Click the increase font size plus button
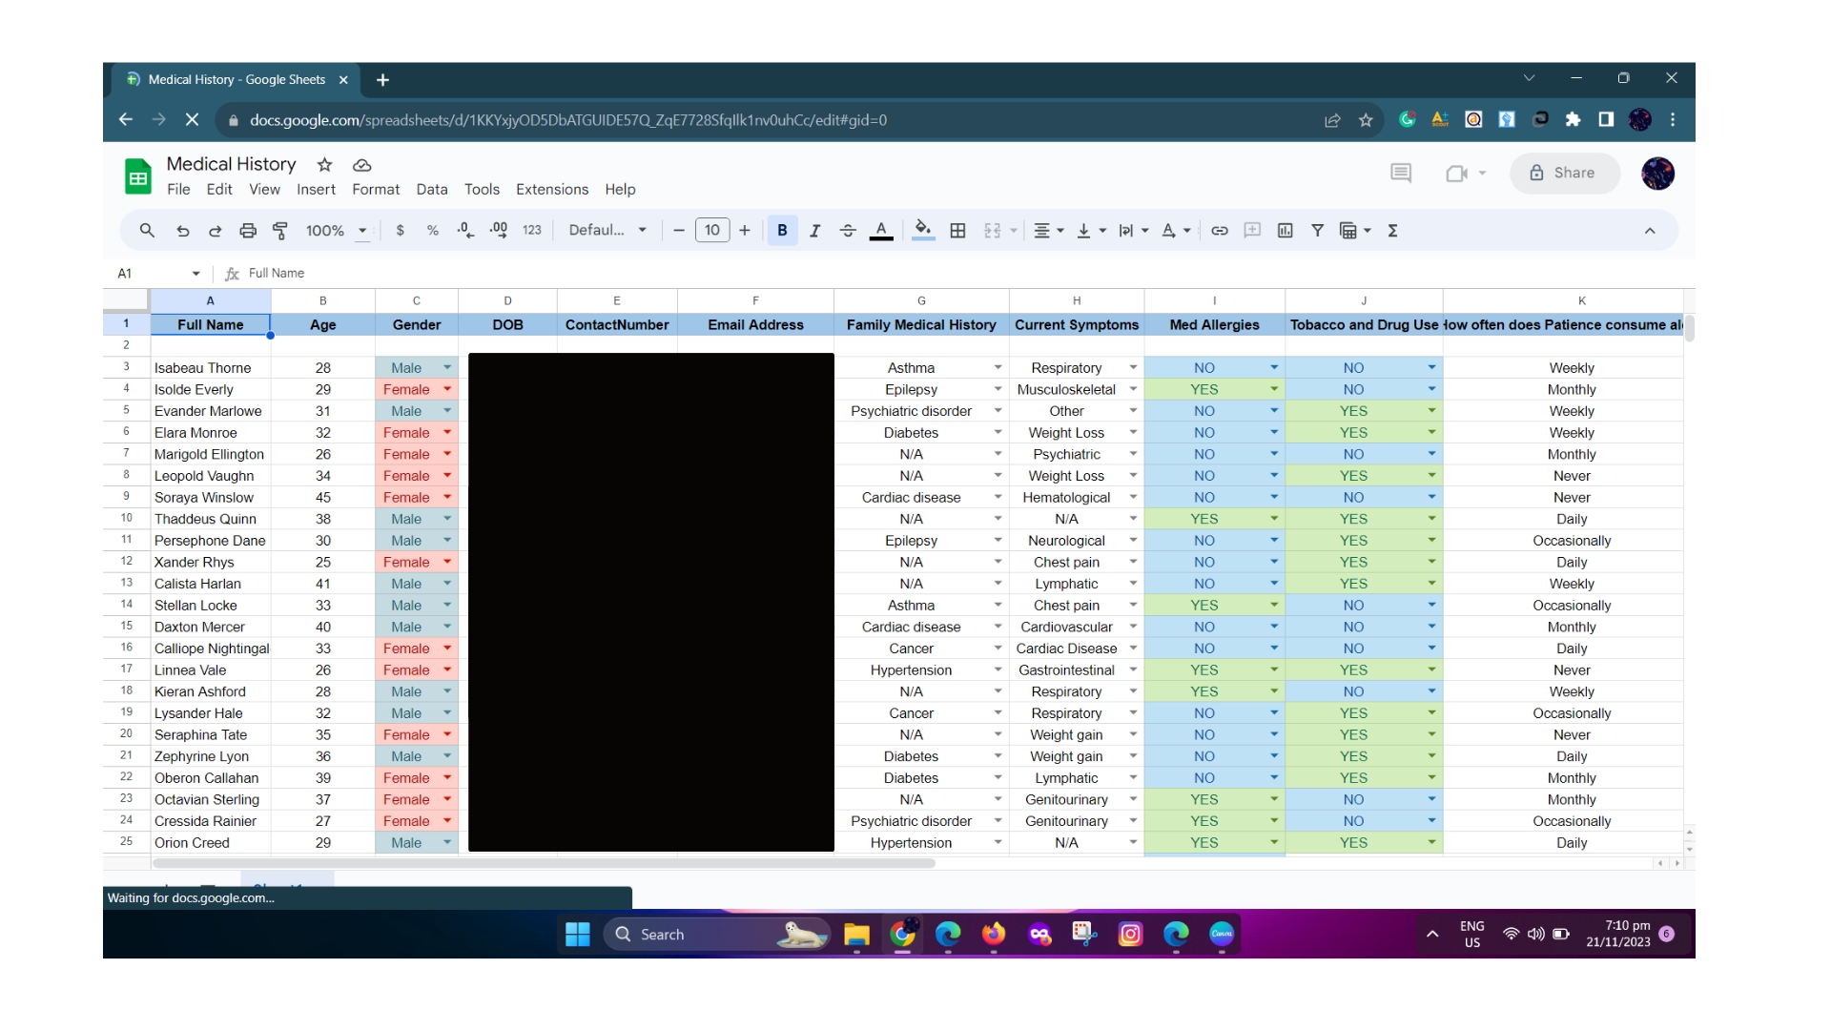 point(745,231)
